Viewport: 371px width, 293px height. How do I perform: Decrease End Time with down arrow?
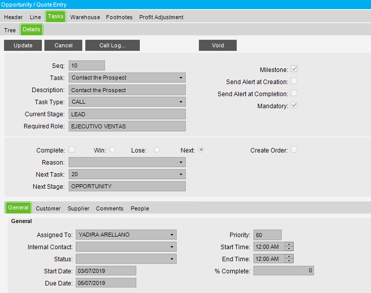pyautogui.click(x=289, y=261)
